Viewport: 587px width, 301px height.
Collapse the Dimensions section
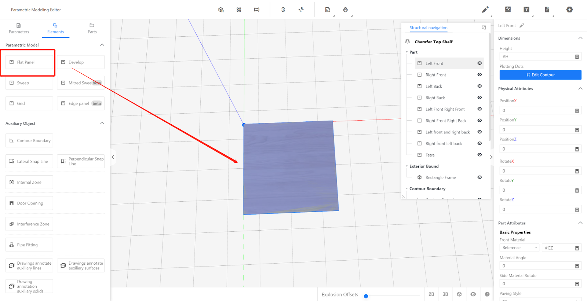tap(580, 38)
